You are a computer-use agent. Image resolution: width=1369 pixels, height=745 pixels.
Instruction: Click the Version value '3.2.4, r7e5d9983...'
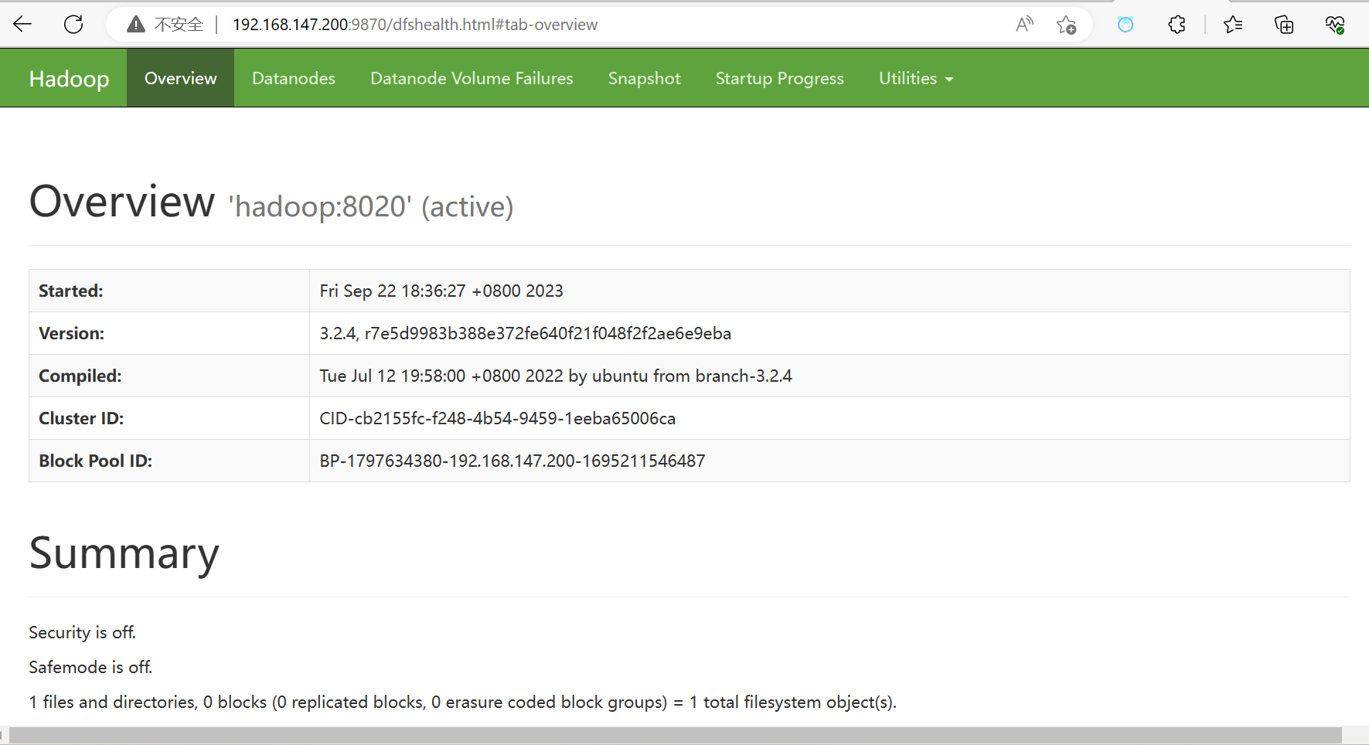click(525, 333)
